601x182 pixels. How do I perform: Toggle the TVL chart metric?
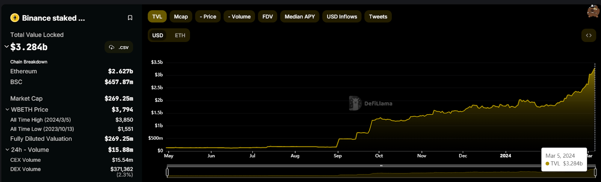coord(157,16)
